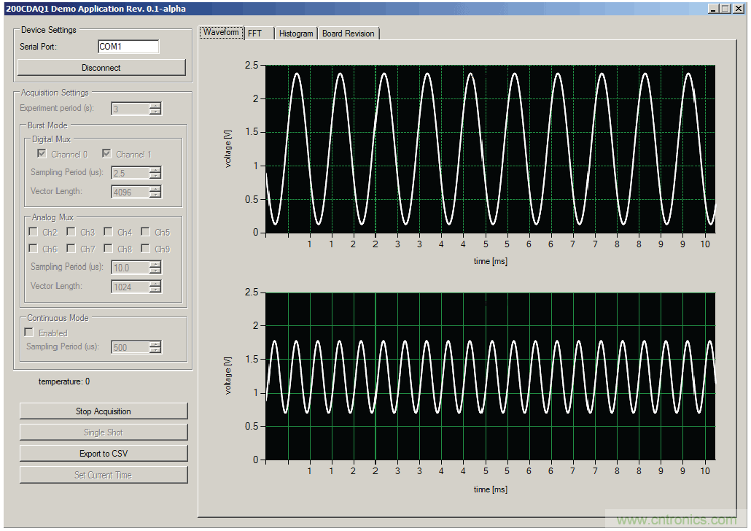Click the upper waveform plot area
751x531 pixels.
[490, 149]
